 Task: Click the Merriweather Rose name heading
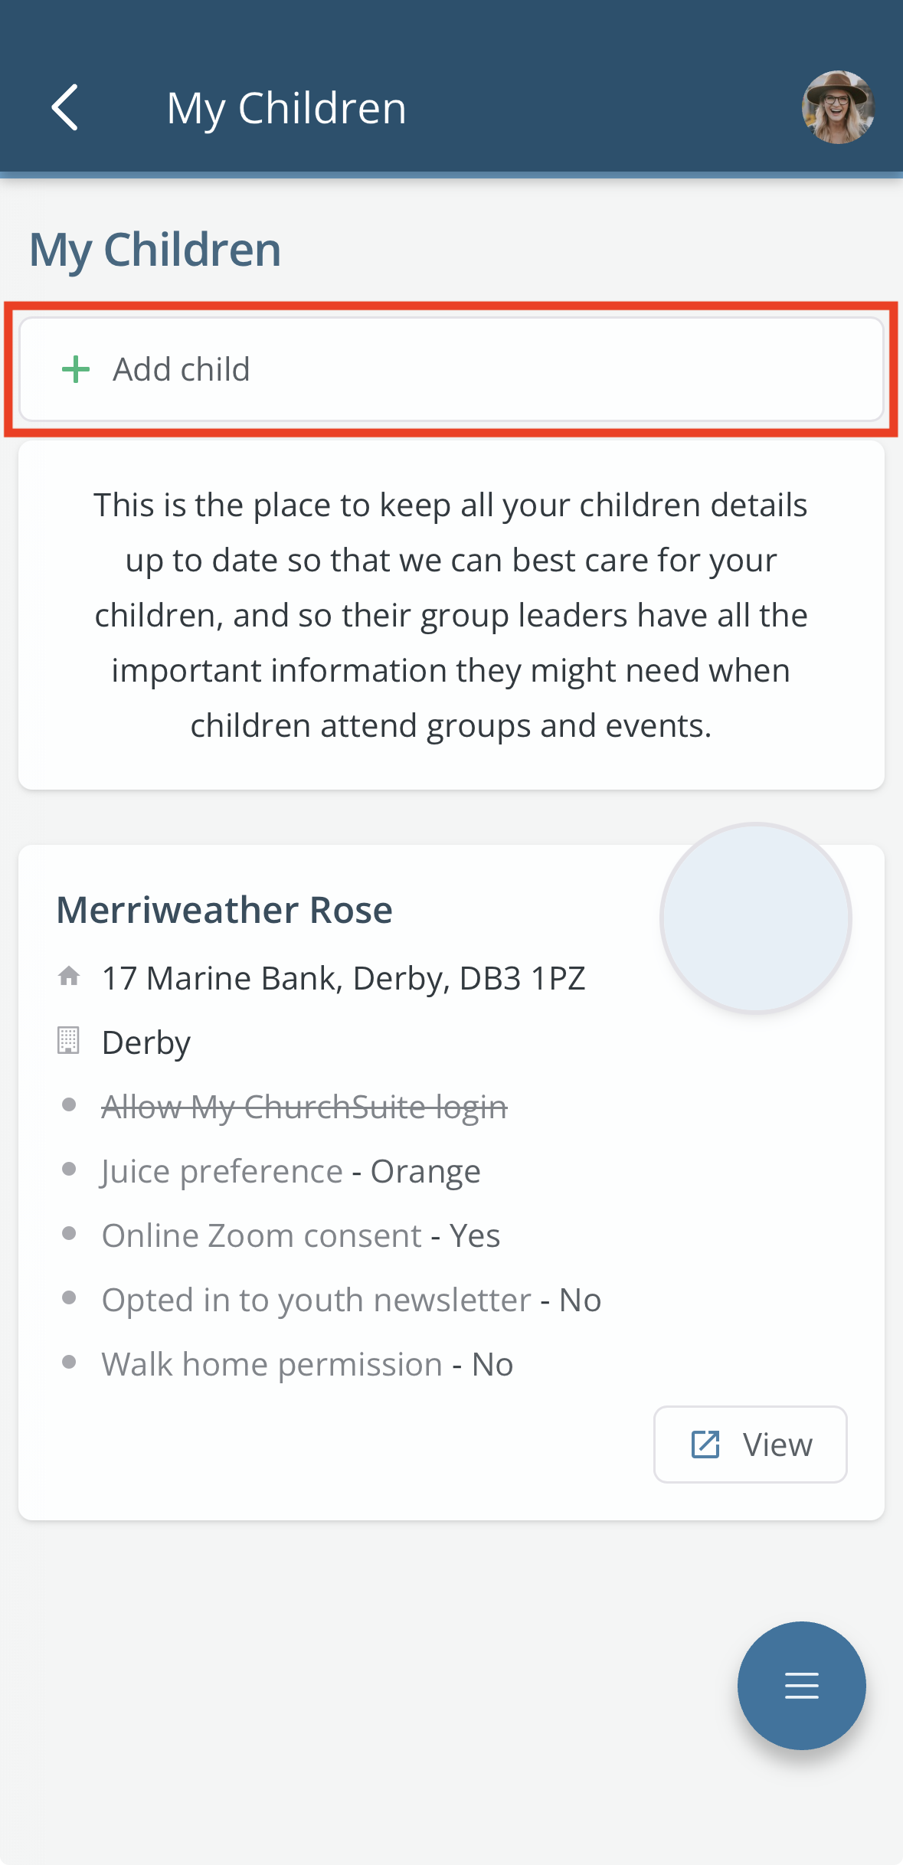click(224, 910)
